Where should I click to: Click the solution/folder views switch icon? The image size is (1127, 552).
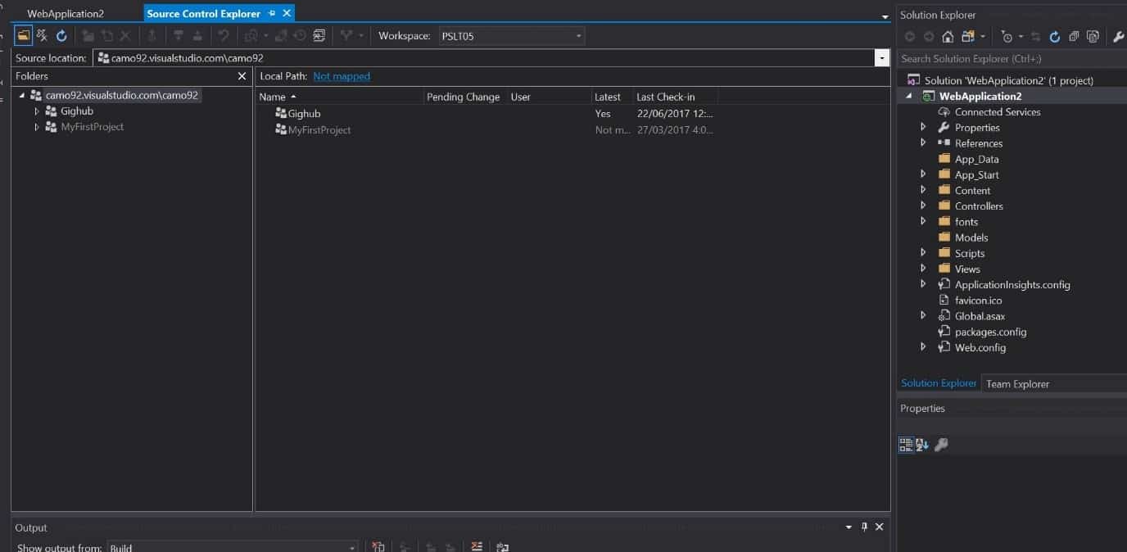pos(968,37)
